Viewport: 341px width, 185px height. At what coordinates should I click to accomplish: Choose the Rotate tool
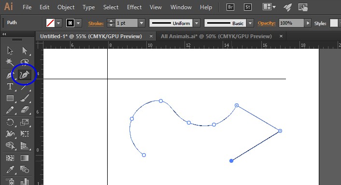coord(10,122)
